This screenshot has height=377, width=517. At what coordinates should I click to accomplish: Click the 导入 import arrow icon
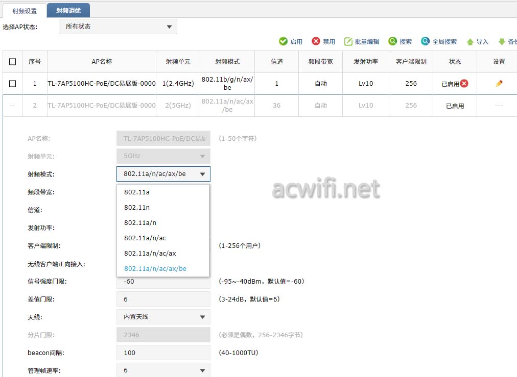coord(470,42)
